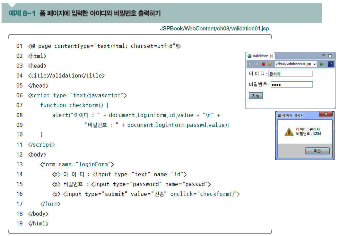Click the alert call on line 08
This screenshot has height=236, width=340.
coord(136,115)
